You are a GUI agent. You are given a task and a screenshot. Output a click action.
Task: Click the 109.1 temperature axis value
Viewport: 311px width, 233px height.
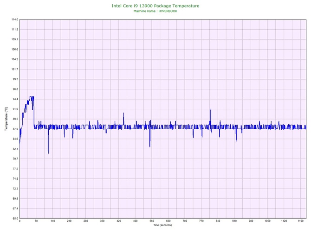(15, 39)
